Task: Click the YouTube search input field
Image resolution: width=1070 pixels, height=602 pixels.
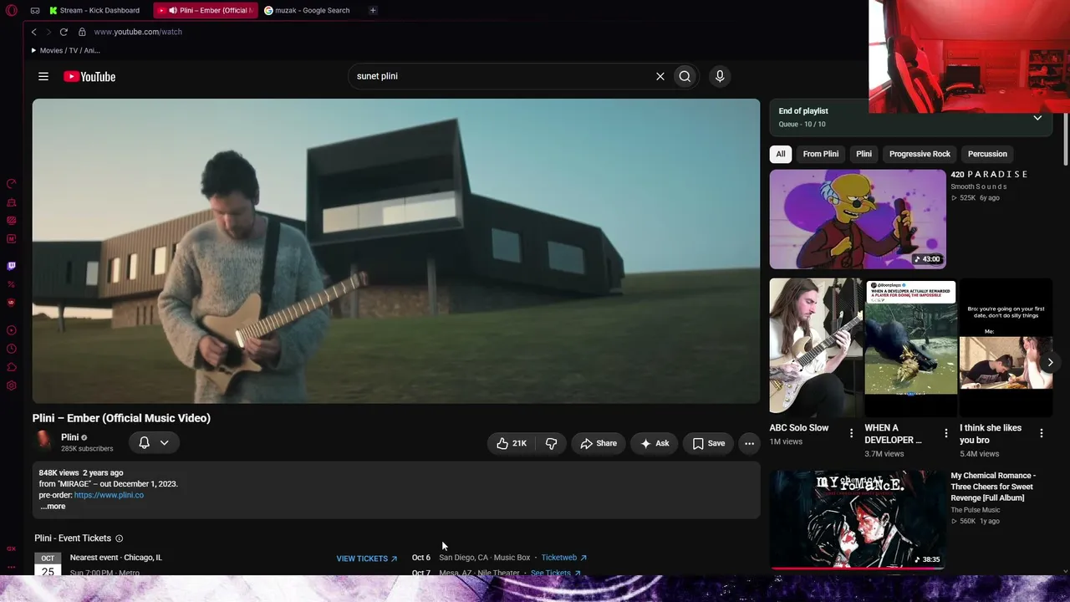Action: (x=502, y=76)
